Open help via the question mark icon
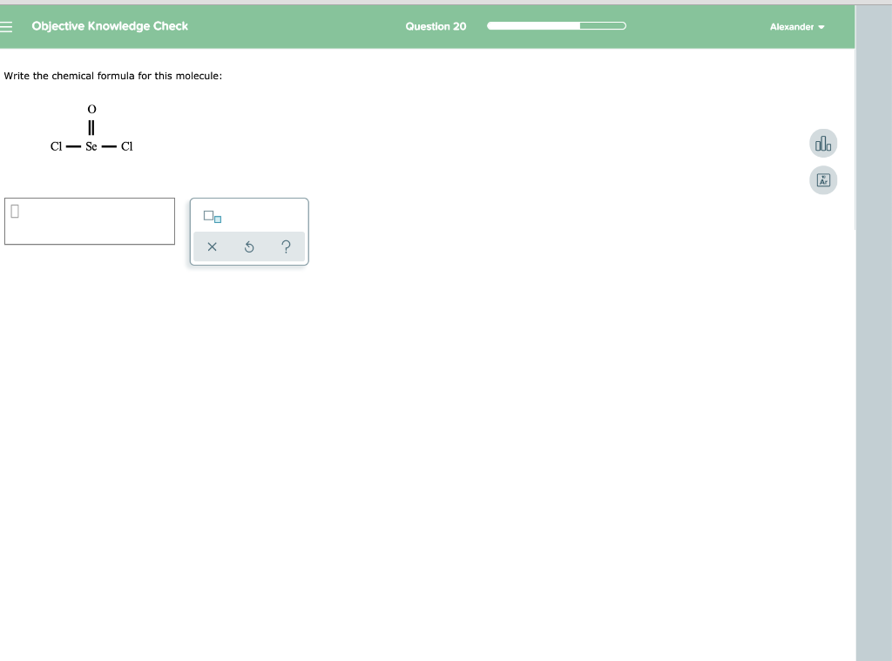The height and width of the screenshot is (661, 892). 286,246
